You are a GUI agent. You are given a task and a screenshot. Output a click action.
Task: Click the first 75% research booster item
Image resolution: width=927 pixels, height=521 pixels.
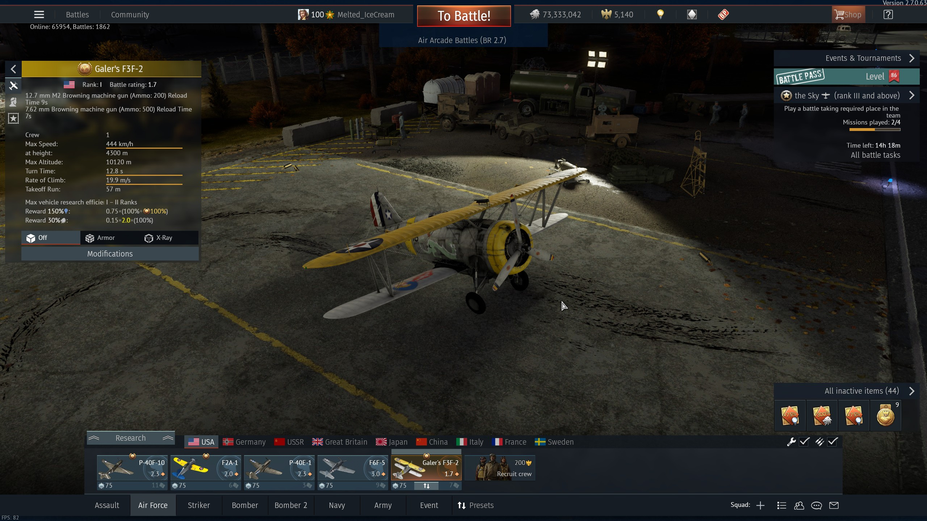point(790,415)
